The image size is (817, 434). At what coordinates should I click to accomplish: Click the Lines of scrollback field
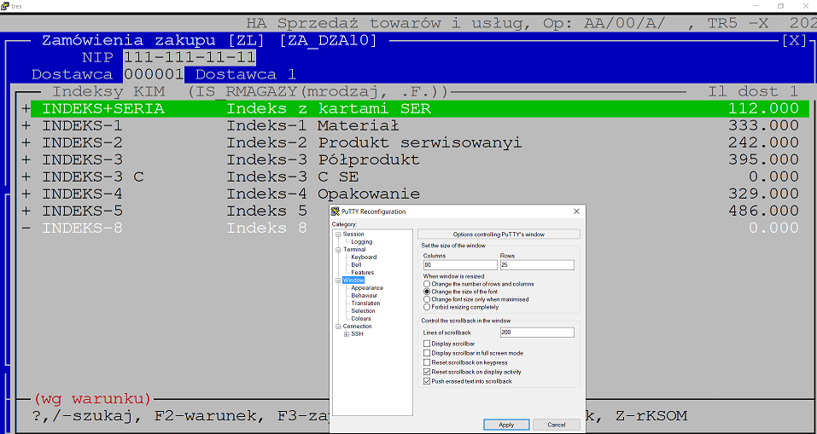point(537,333)
